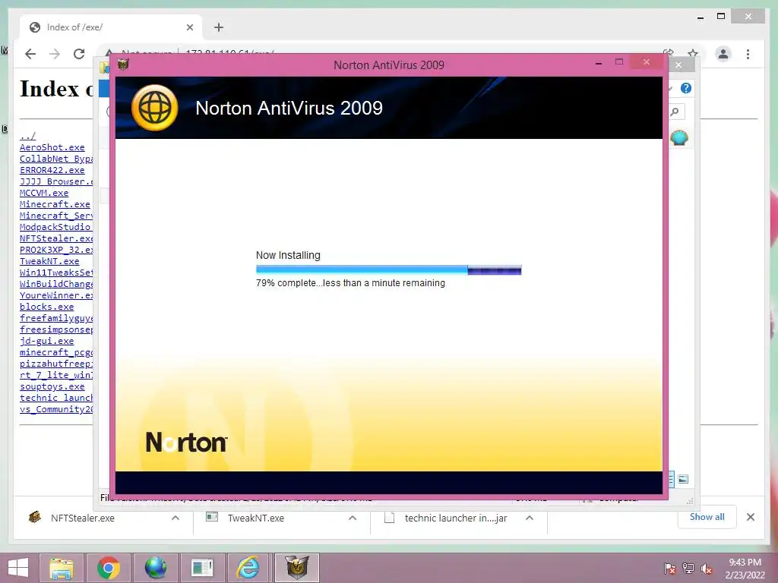Open the window-panel app in taskbar
Screen dimensions: 778x583
[x=202, y=568]
